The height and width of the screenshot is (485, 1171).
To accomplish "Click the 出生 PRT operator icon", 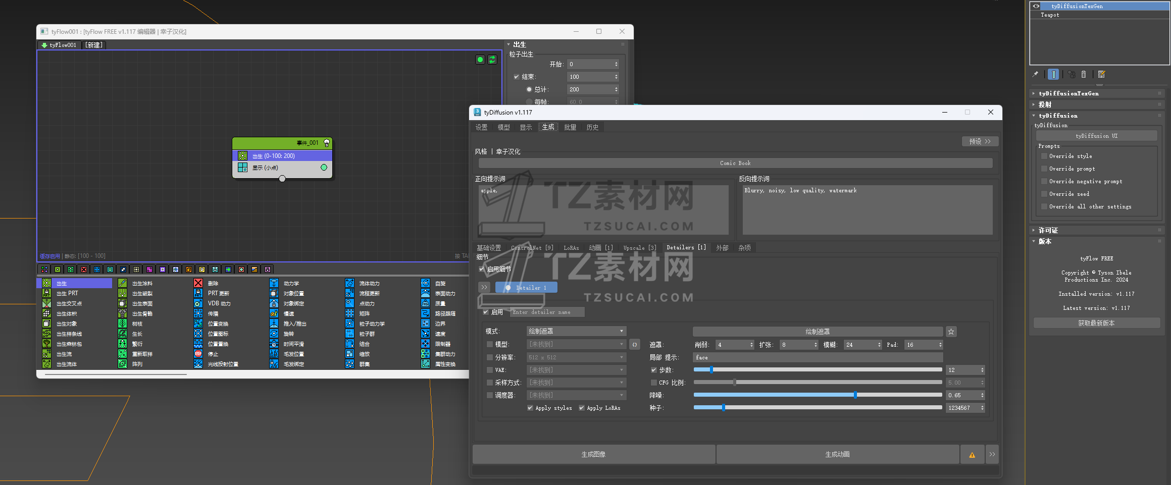I will coord(46,293).
